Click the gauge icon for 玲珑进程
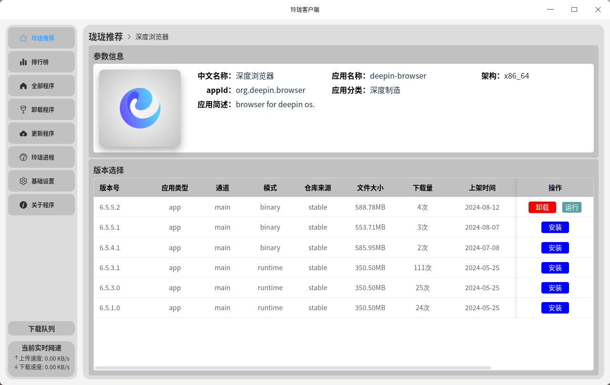 23,157
